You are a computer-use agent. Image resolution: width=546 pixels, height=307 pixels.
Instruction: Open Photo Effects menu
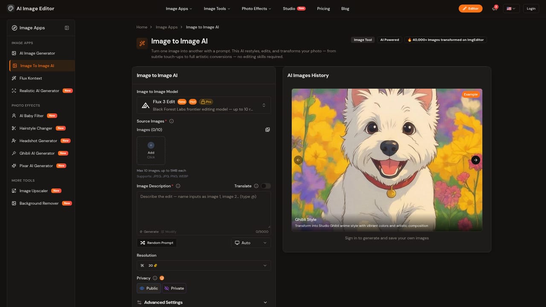[x=256, y=9]
